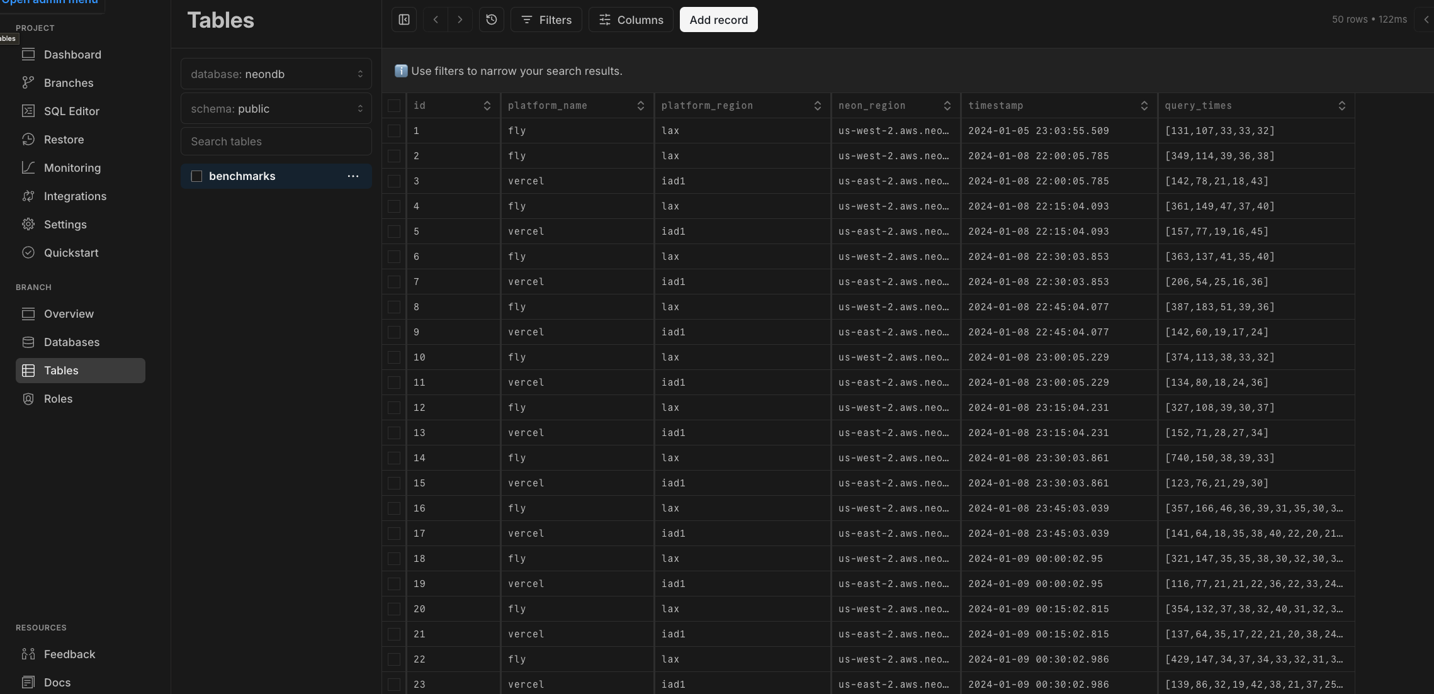Screen dimensions: 1434x694
Task: Open benchmarks table options ellipsis
Action: (x=353, y=176)
